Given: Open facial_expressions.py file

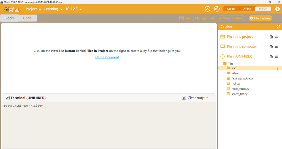Looking at the screenshot, I should tap(242, 78).
